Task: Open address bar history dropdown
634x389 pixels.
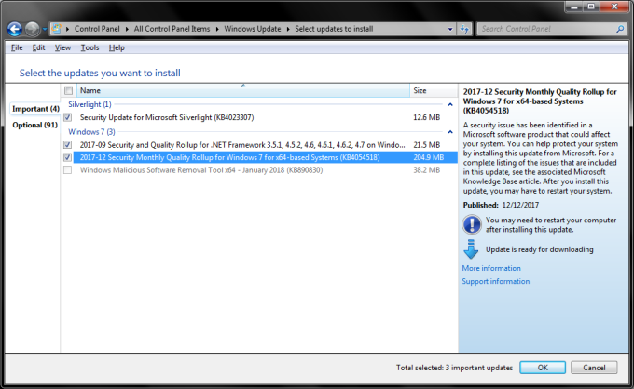Action: point(450,29)
